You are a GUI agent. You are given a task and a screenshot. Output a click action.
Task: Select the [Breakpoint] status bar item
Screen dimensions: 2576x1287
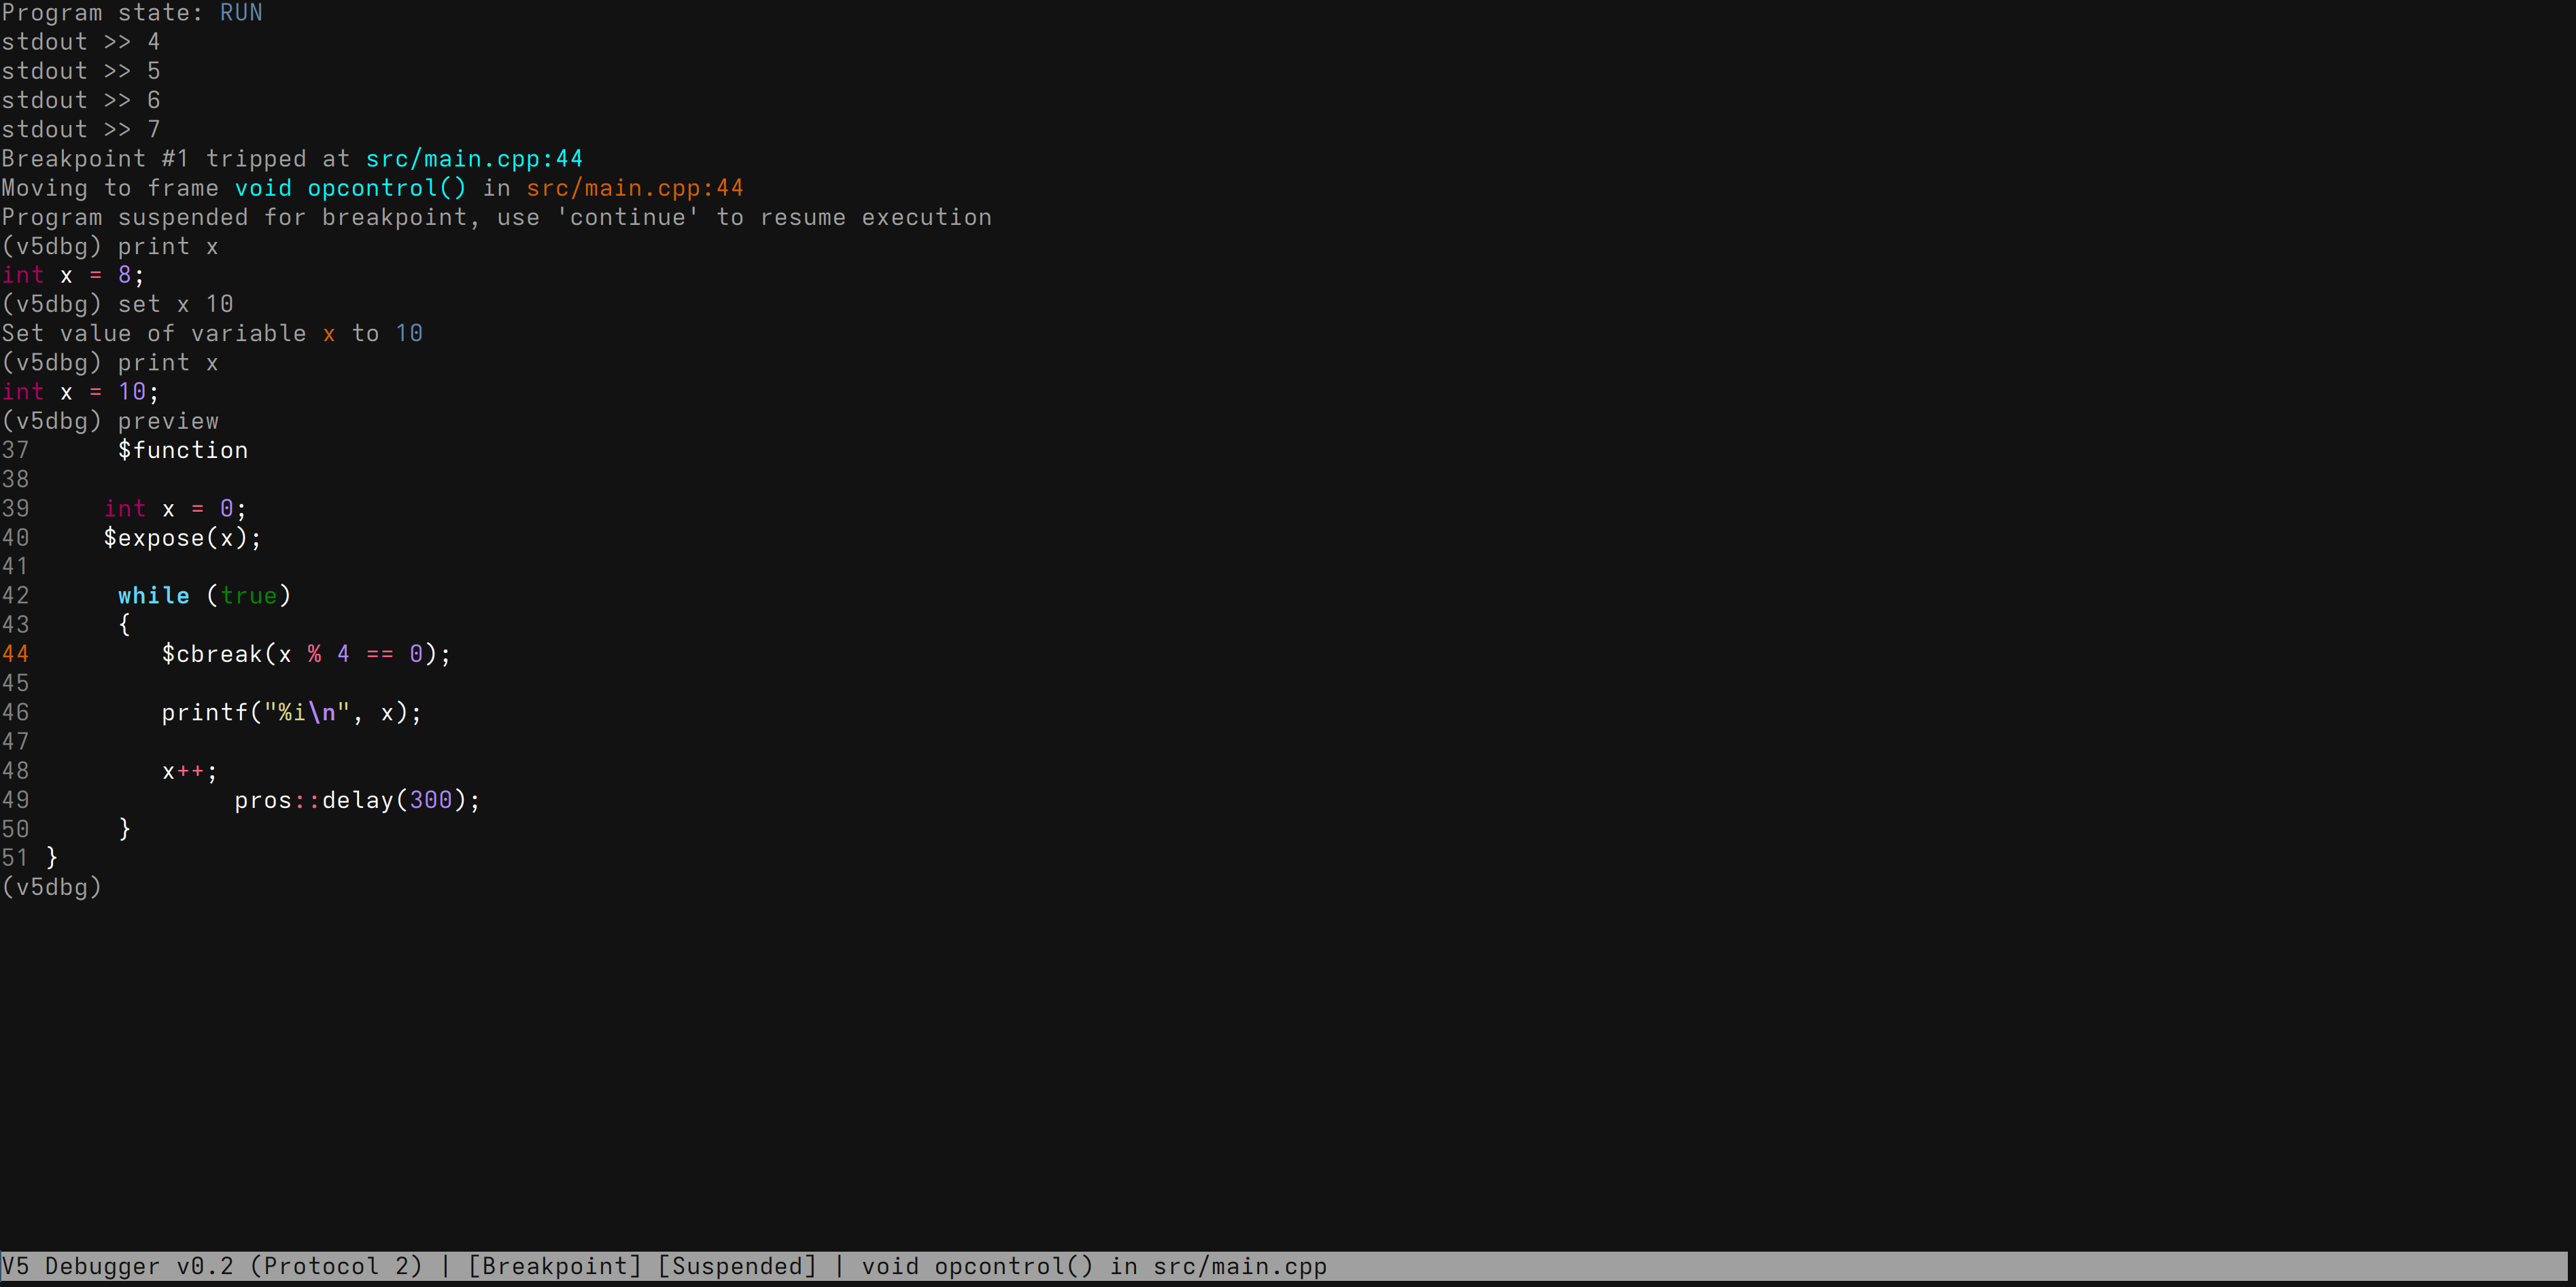point(554,1265)
